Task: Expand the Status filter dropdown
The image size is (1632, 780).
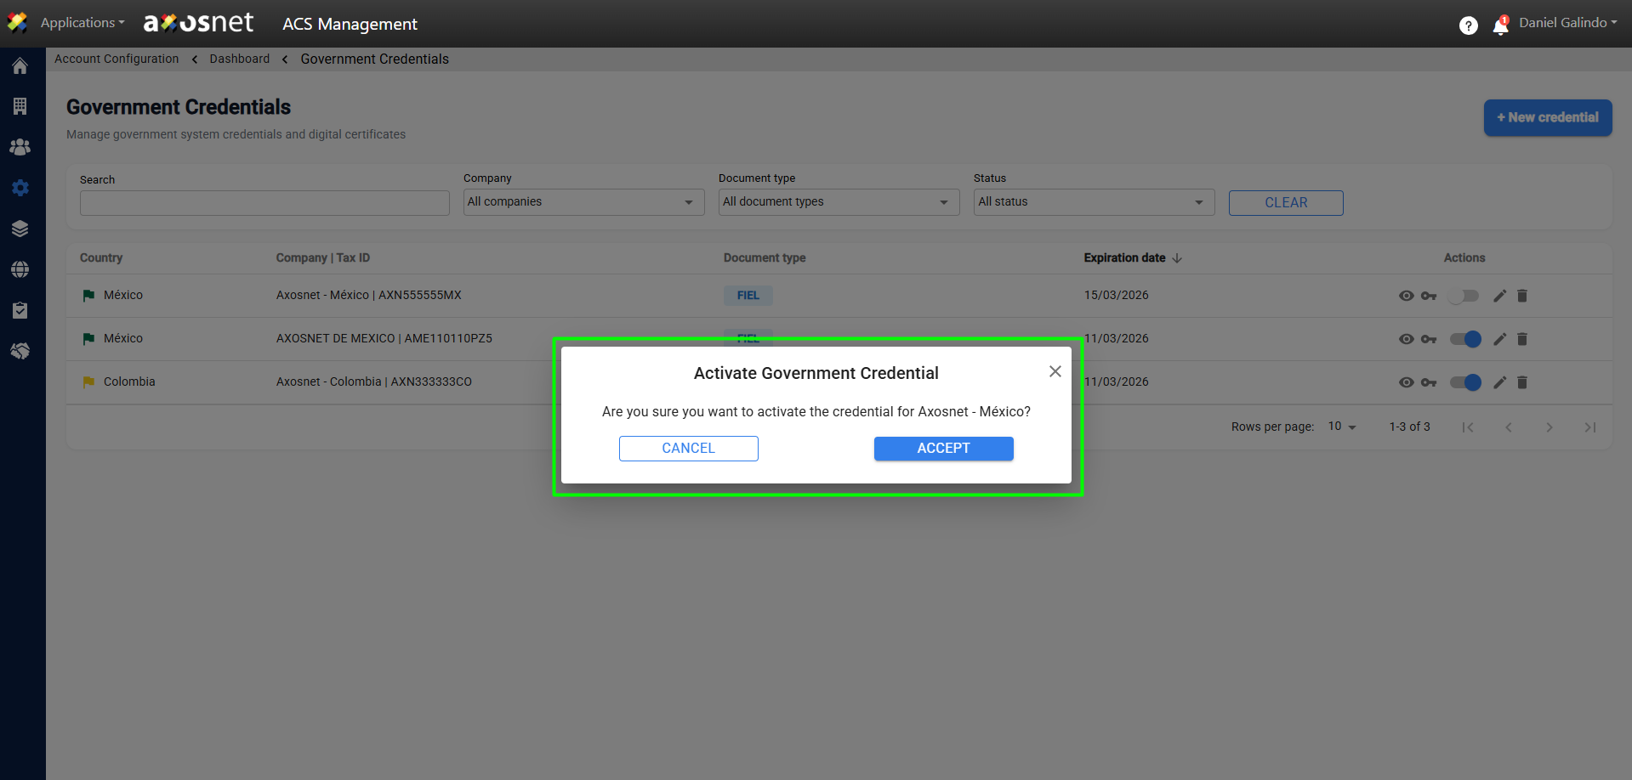Action: click(x=1094, y=202)
